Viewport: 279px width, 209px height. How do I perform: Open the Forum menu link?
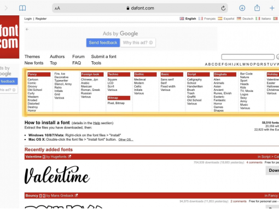pyautogui.click(x=78, y=56)
